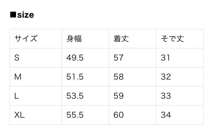Select the 59 length value cell
213x133 pixels.
118,96
